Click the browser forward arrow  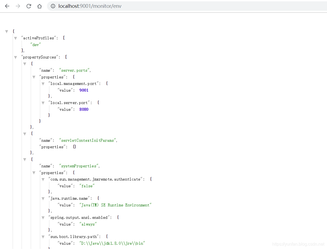click(x=18, y=6)
